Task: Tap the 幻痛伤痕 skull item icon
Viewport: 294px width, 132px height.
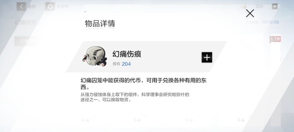Action: pos(95,56)
